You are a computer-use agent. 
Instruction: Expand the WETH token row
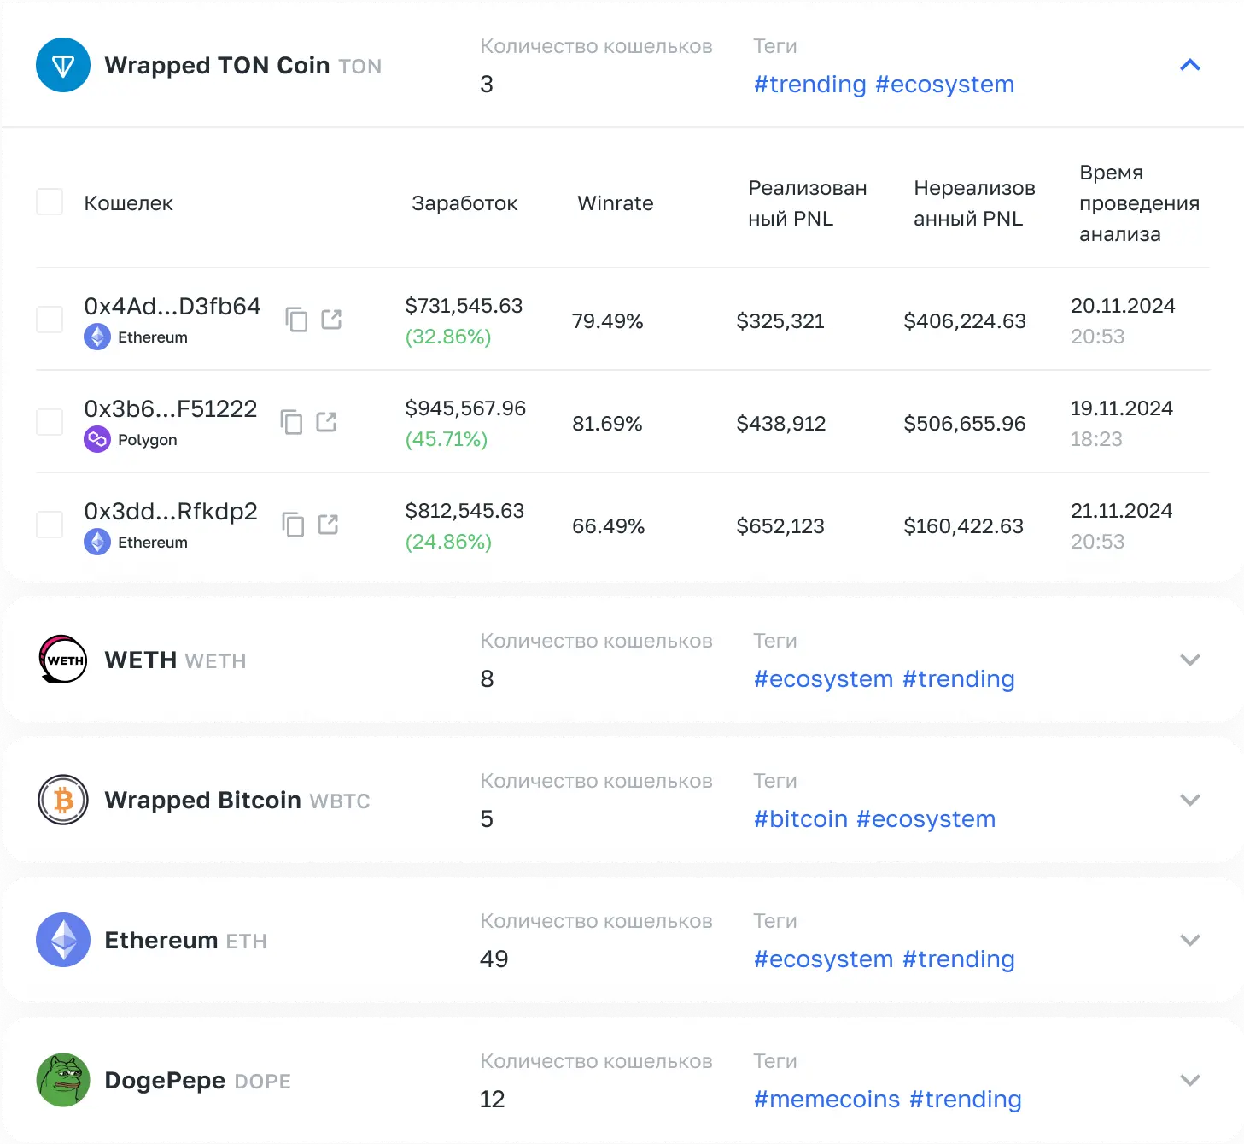coord(1189,660)
